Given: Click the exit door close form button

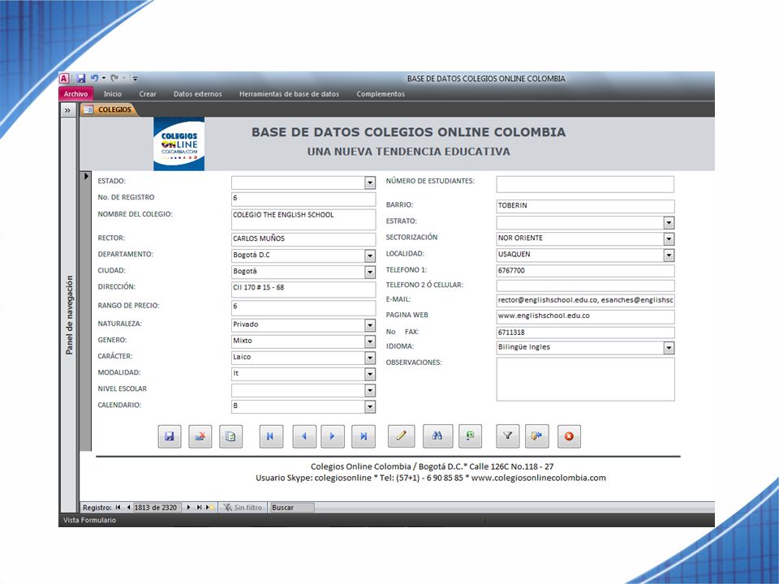Looking at the screenshot, I should click(x=537, y=436).
